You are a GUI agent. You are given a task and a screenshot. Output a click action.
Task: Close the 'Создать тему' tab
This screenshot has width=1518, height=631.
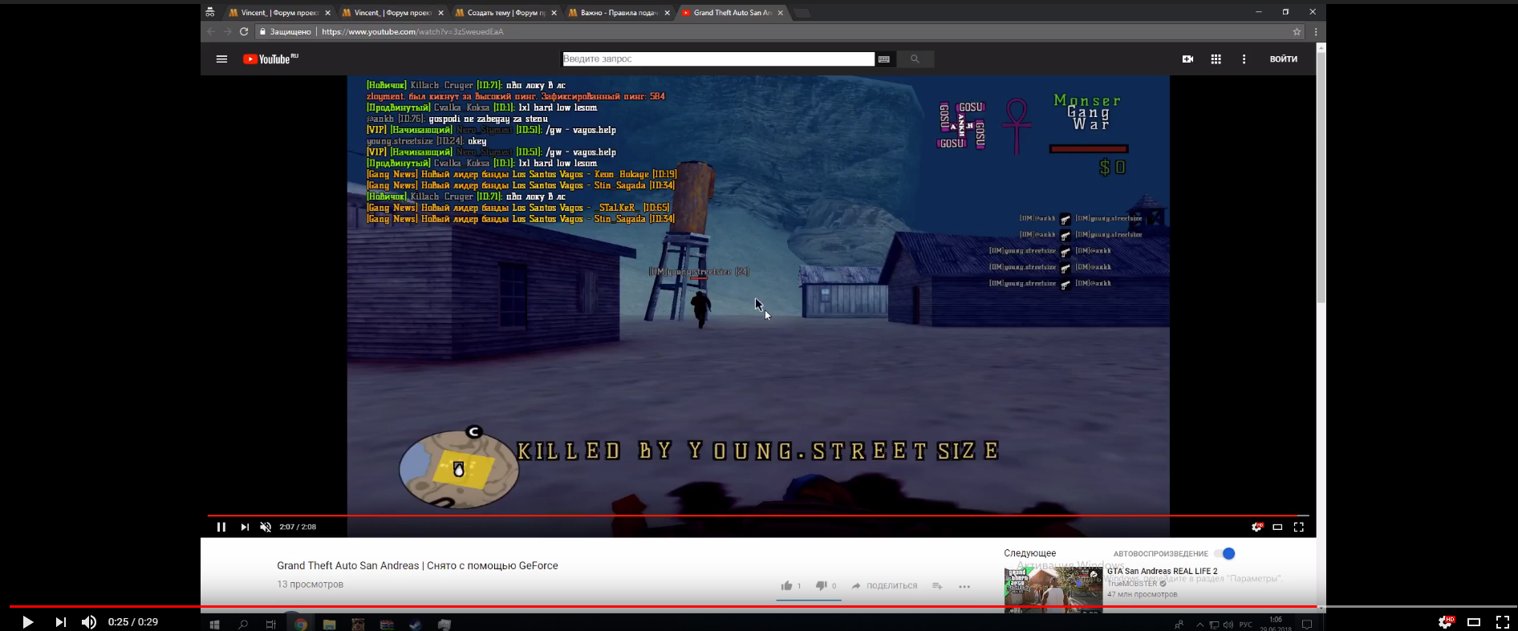(x=554, y=13)
